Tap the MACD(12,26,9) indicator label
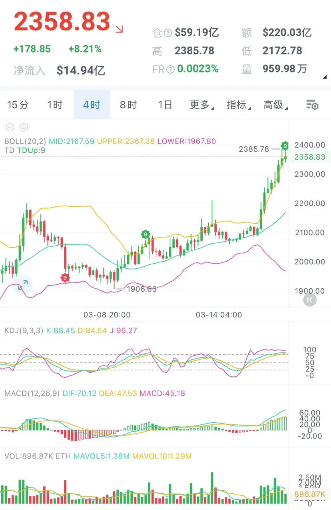 tap(32, 393)
